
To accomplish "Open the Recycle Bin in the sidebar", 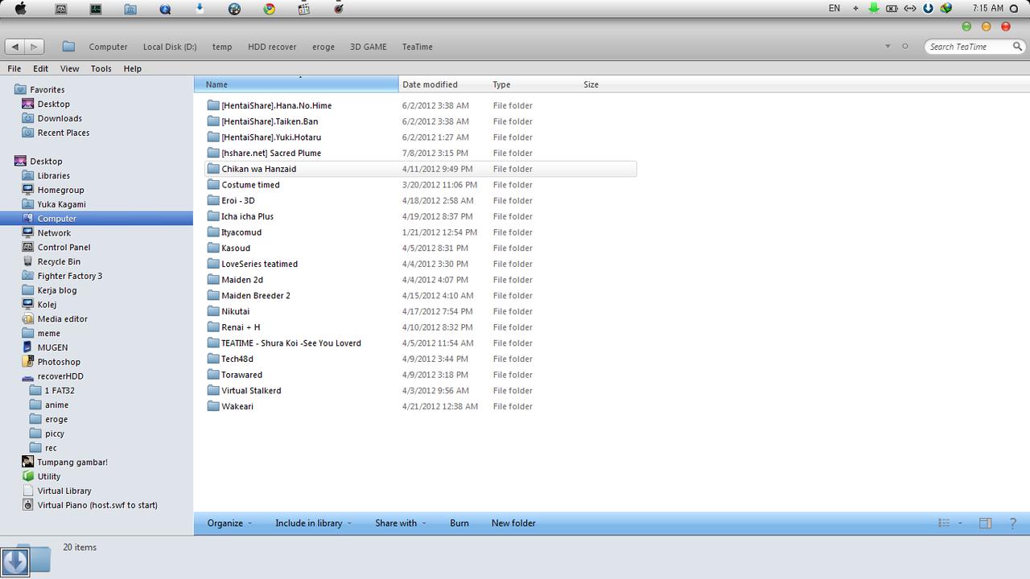I will pyautogui.click(x=58, y=261).
